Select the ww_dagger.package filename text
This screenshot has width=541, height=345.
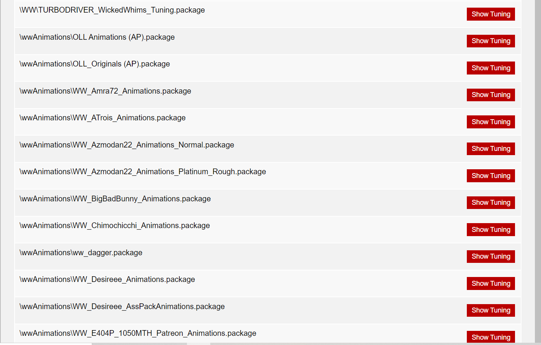point(81,253)
